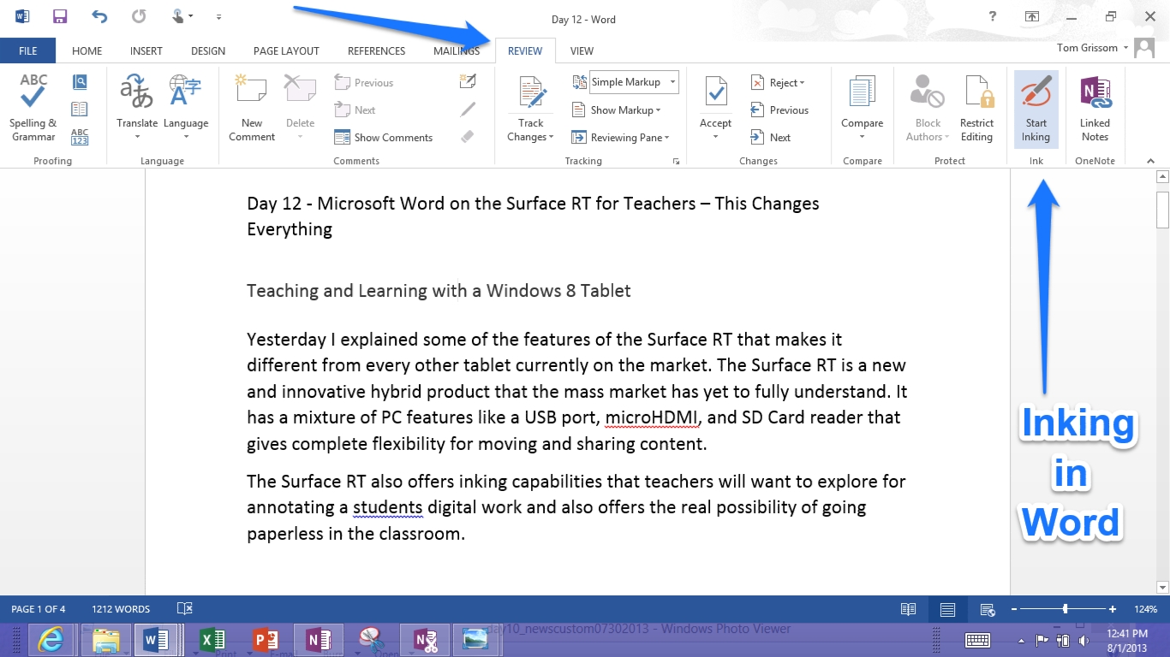This screenshot has width=1170, height=657.
Task: Click the misspelled word microHDMI
Action: point(652,417)
